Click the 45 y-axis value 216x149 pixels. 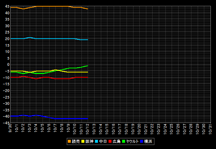click(x=7, y=7)
